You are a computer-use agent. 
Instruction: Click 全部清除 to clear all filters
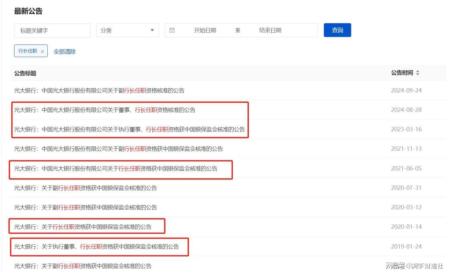(65, 51)
